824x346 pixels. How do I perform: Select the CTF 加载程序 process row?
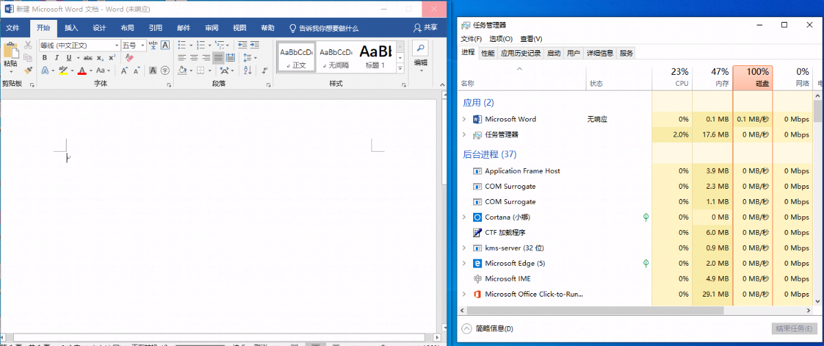(x=636, y=233)
